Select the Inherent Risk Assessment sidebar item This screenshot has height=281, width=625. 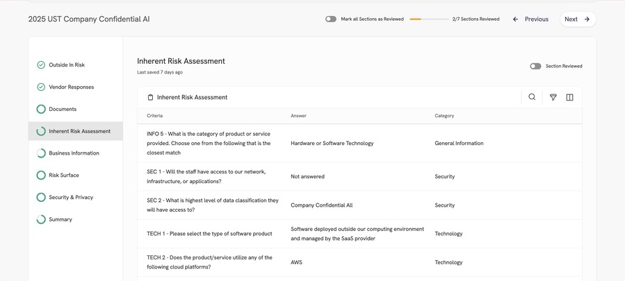click(76, 131)
